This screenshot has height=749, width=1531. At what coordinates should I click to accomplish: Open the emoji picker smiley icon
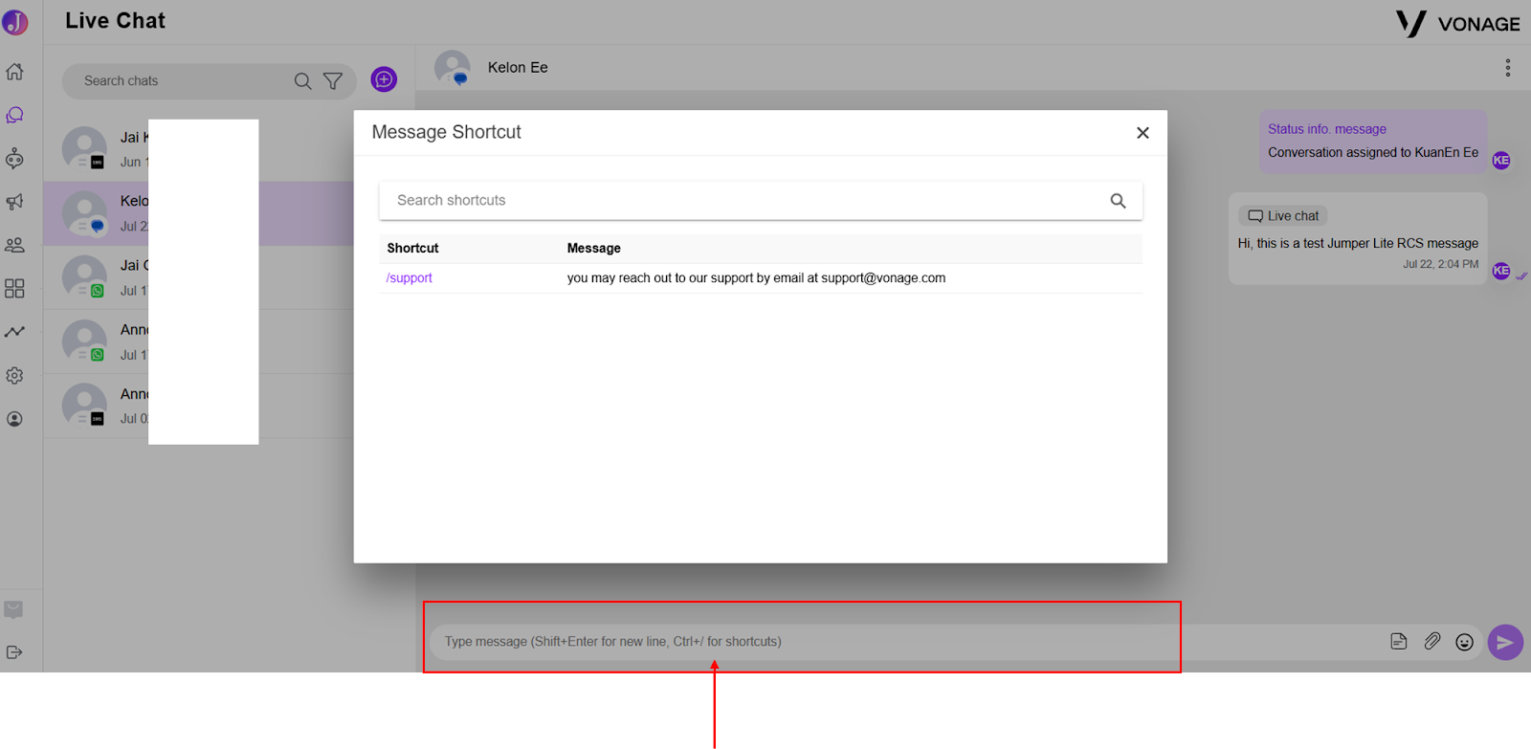(x=1464, y=642)
